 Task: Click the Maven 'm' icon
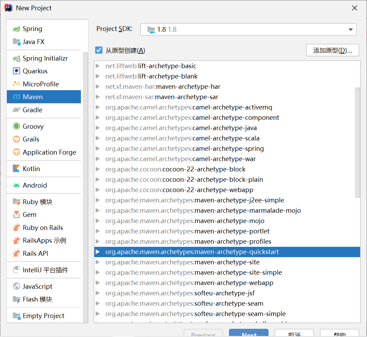17,97
